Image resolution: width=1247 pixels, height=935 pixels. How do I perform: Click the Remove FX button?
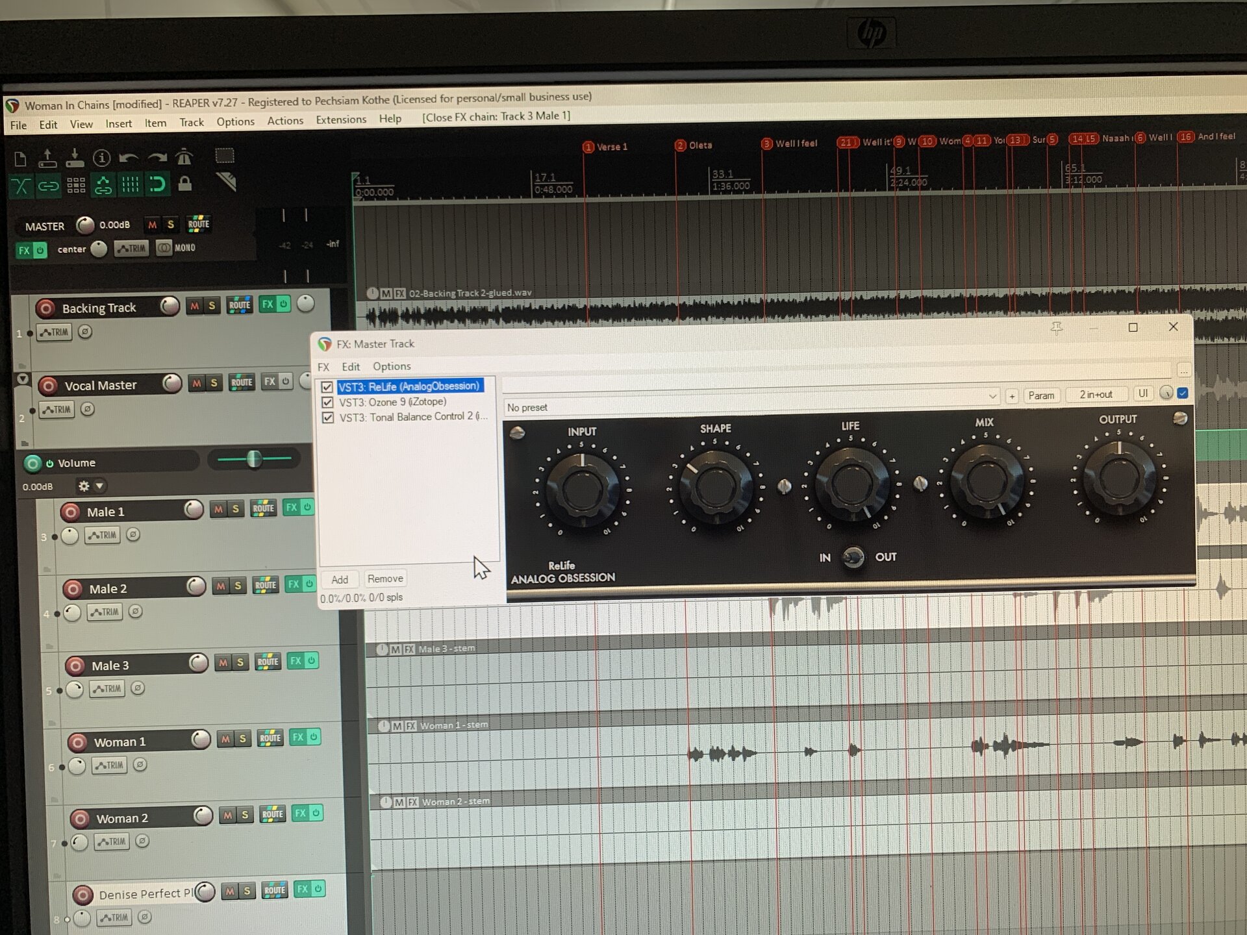point(385,579)
